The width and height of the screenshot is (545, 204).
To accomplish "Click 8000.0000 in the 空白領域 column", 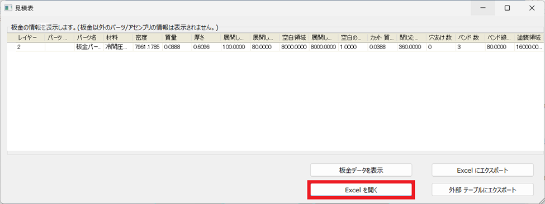I will tap(295, 47).
